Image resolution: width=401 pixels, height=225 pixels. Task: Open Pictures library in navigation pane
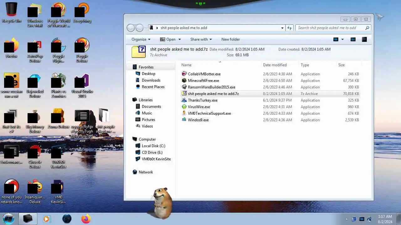[148, 120]
